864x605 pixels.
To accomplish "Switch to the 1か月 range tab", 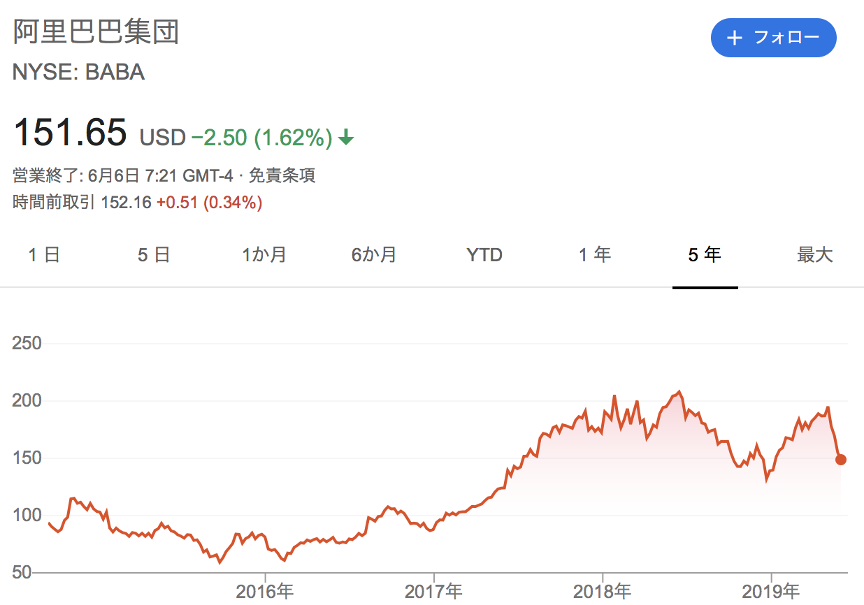I will (264, 254).
